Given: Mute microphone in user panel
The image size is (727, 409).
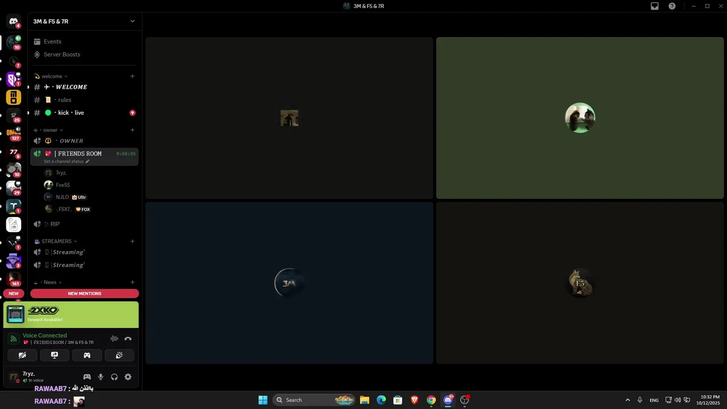Looking at the screenshot, I should click(101, 377).
